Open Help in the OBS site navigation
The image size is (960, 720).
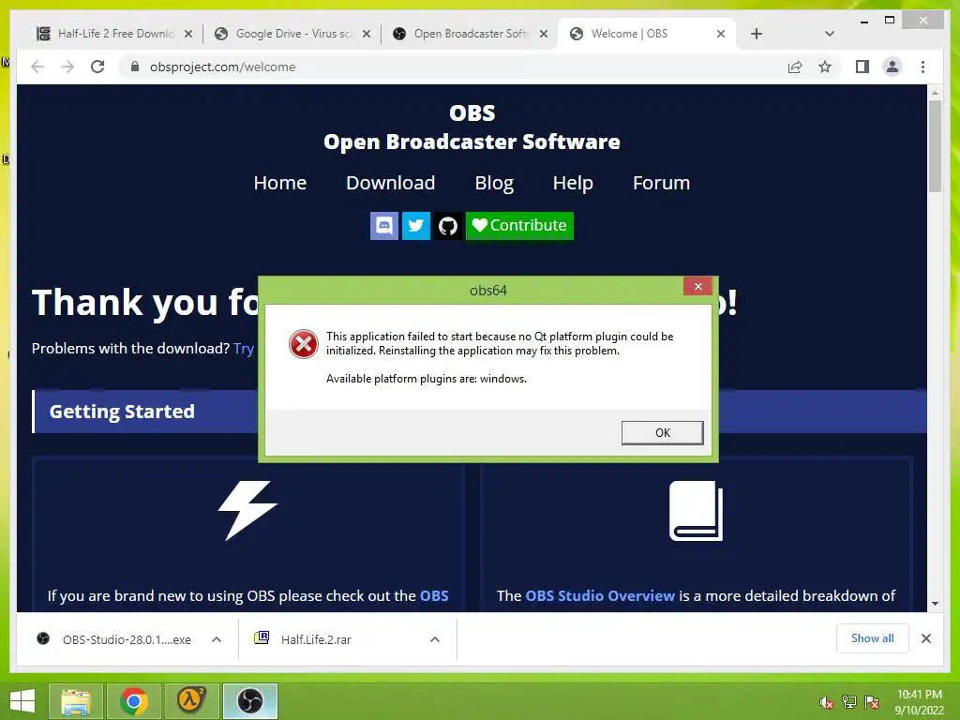[573, 183]
